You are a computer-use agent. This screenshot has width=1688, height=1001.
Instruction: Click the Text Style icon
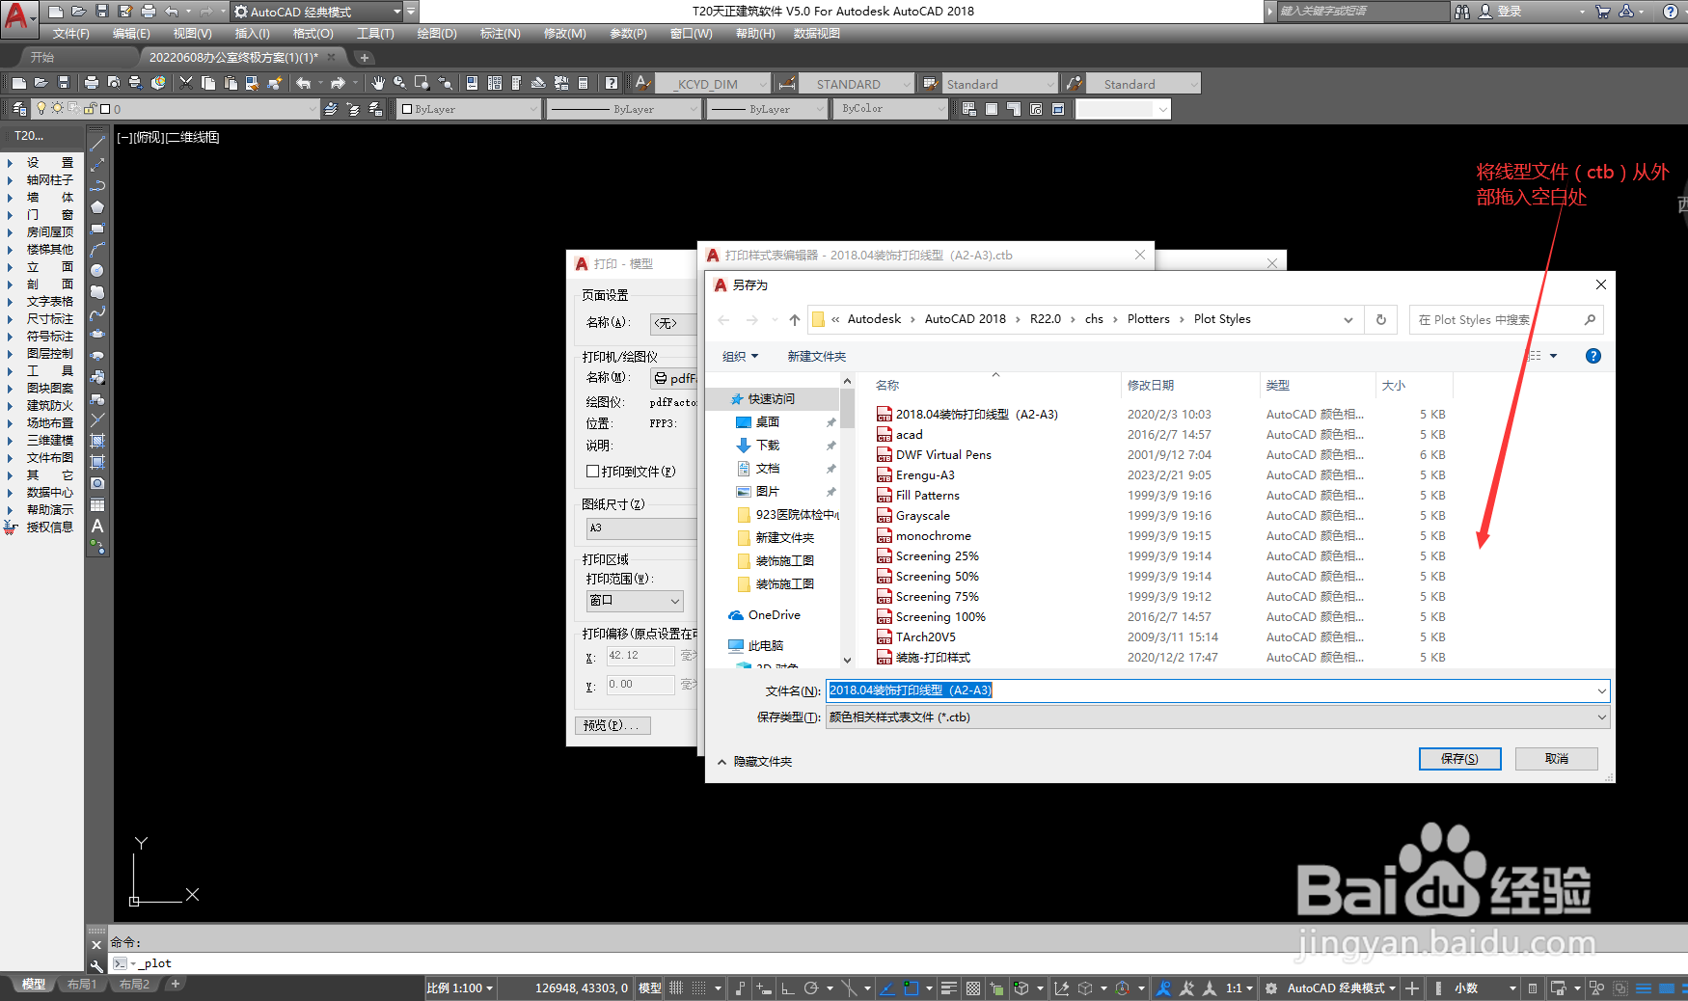641,83
